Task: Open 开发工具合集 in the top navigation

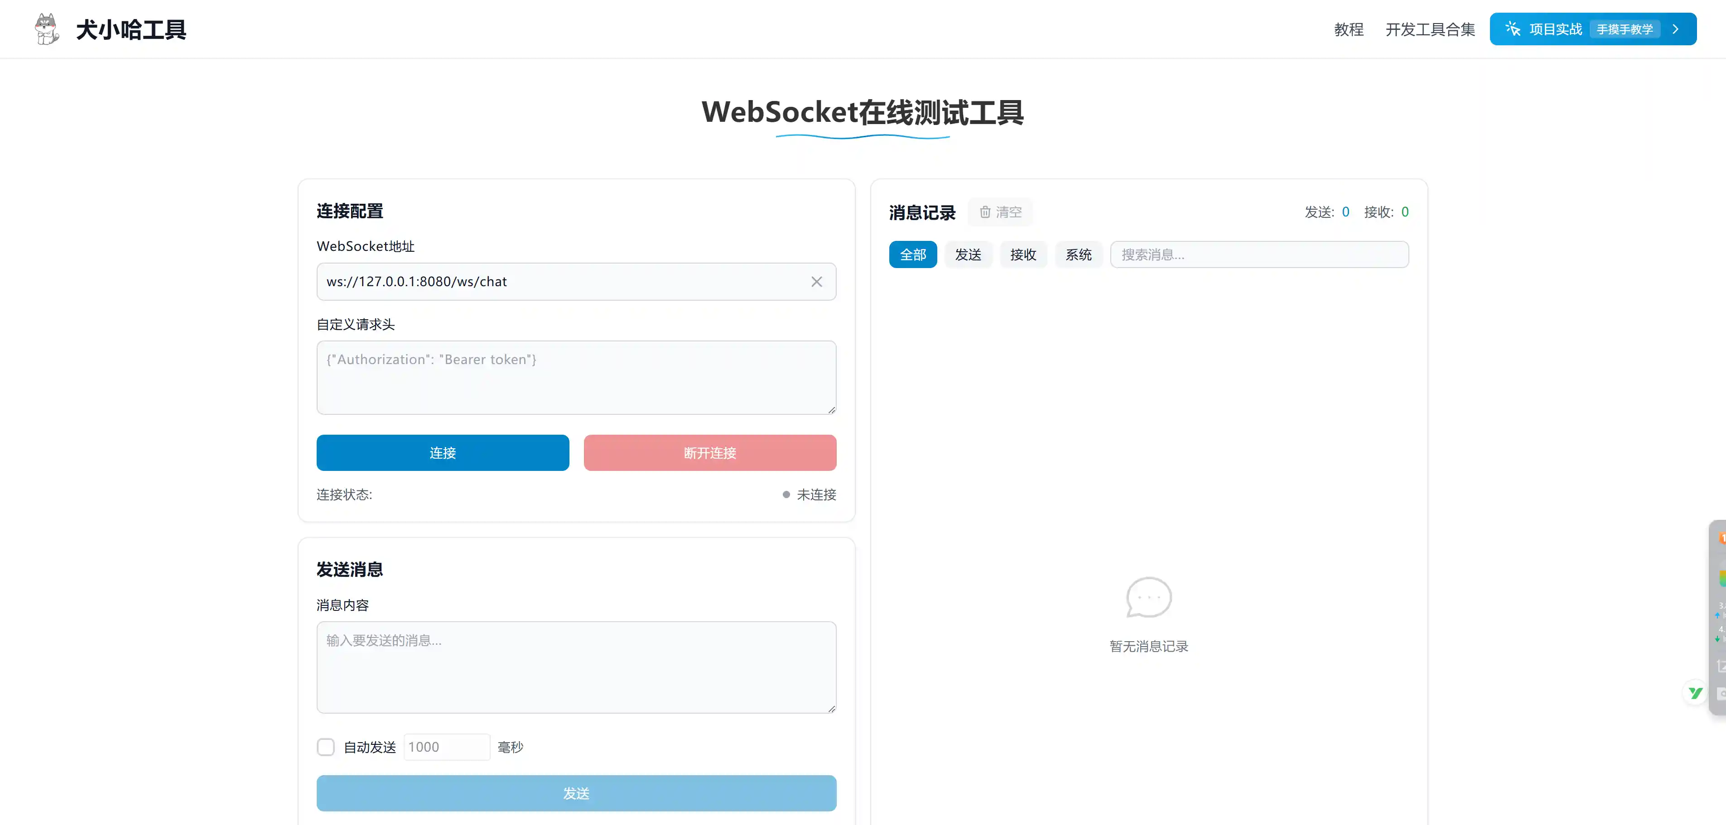Action: (1430, 29)
